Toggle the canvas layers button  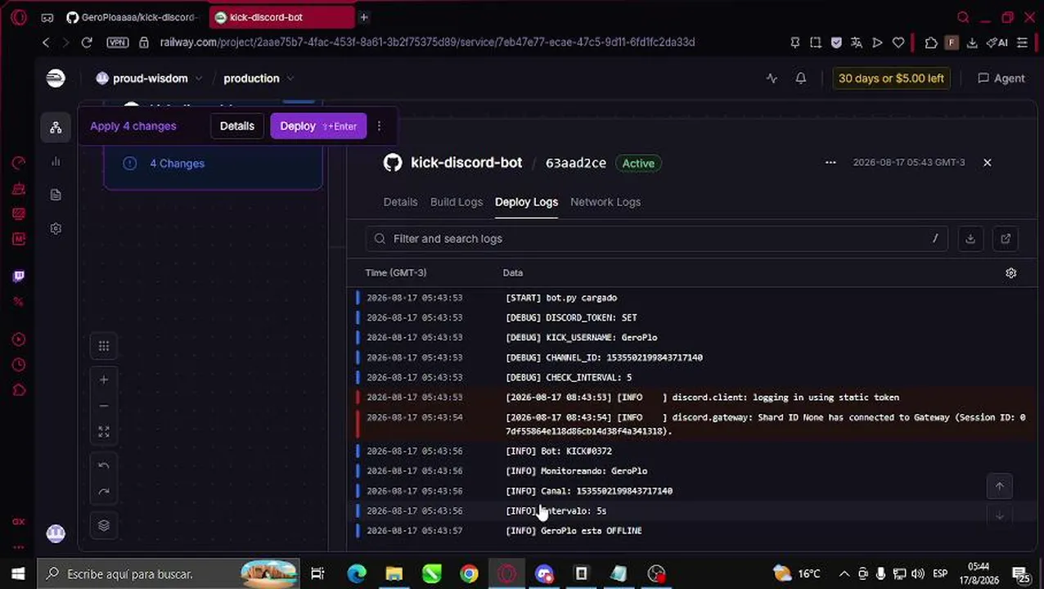[104, 525]
